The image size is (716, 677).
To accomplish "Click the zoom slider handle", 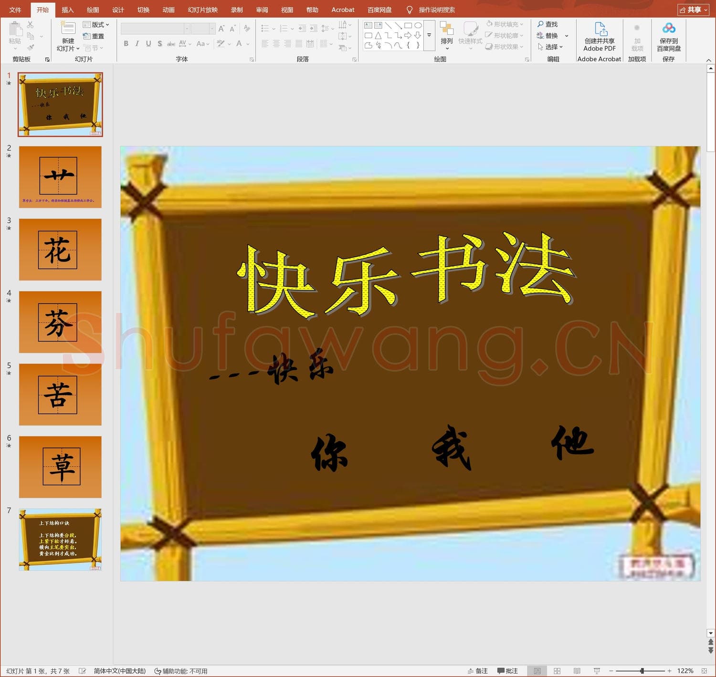I will [642, 671].
